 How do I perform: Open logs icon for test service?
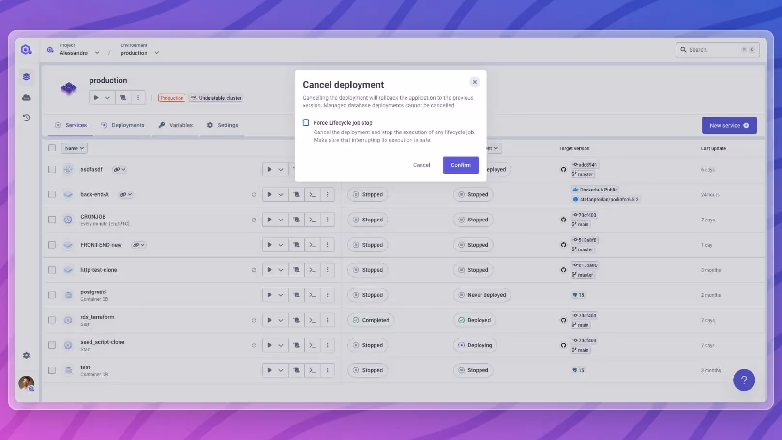pos(296,370)
